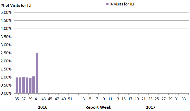Image resolution: width=190 pixels, height=111 pixels.
Task: Click the 2016 year label
Action: (43, 107)
